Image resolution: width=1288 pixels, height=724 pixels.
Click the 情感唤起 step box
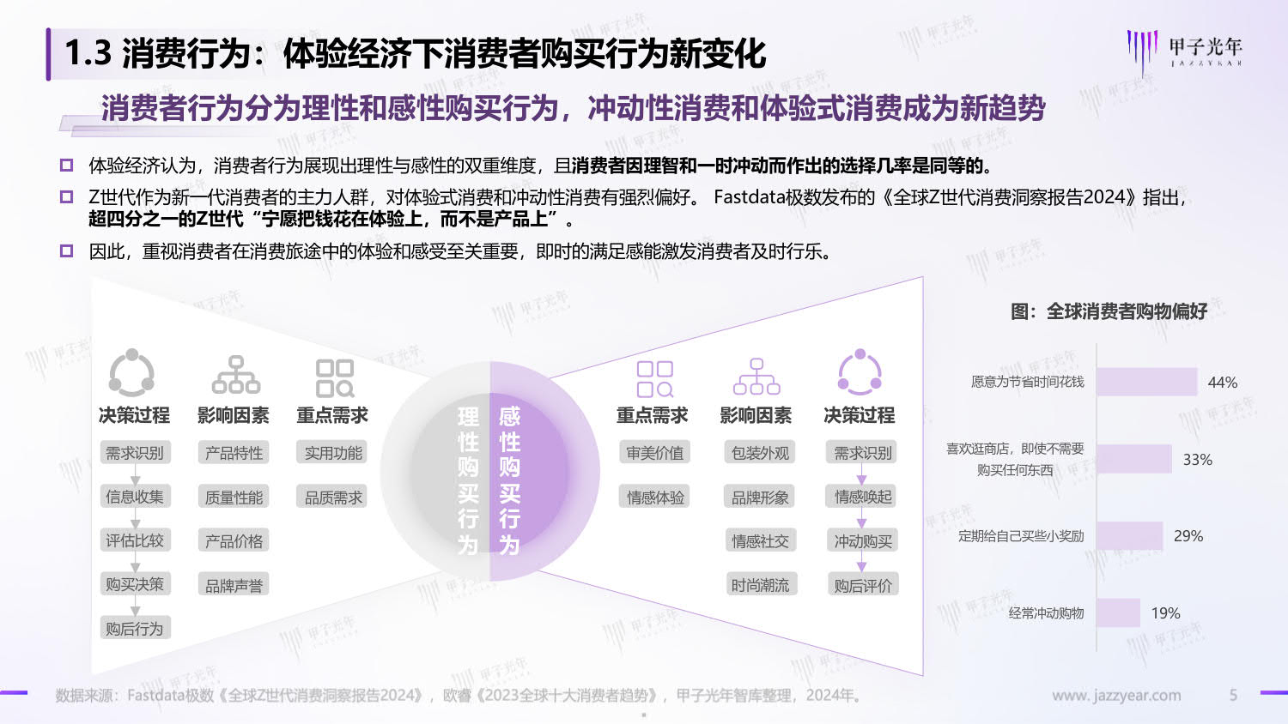point(863,497)
